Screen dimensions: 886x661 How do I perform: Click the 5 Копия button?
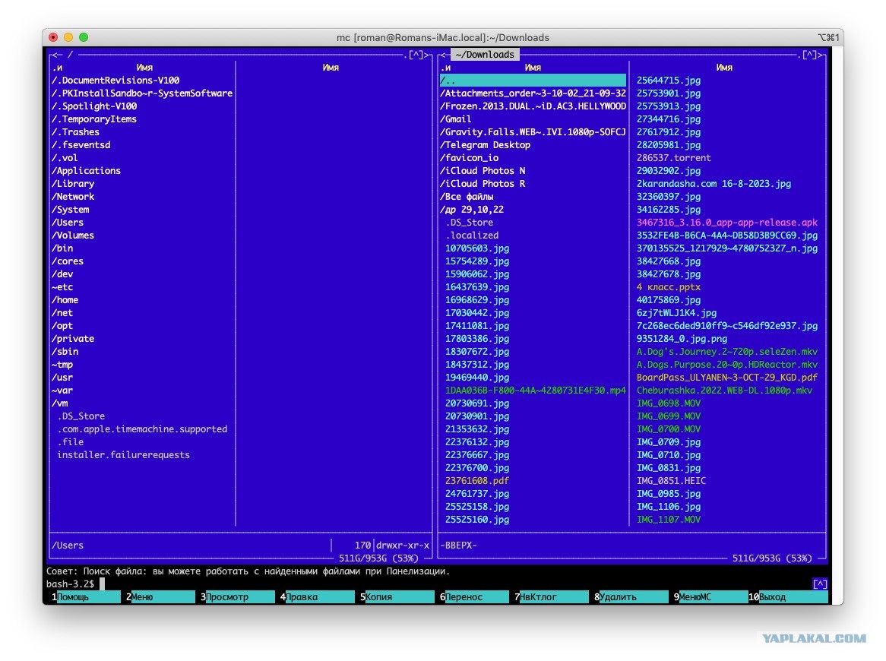[397, 596]
